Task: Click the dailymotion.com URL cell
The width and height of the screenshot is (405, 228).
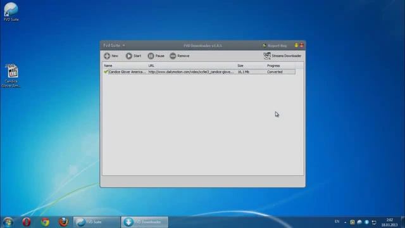Action: 191,72
